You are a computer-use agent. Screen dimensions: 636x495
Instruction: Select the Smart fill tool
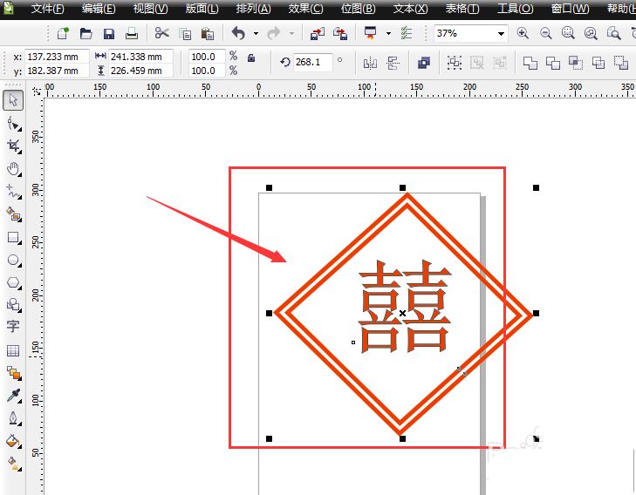pyautogui.click(x=13, y=214)
